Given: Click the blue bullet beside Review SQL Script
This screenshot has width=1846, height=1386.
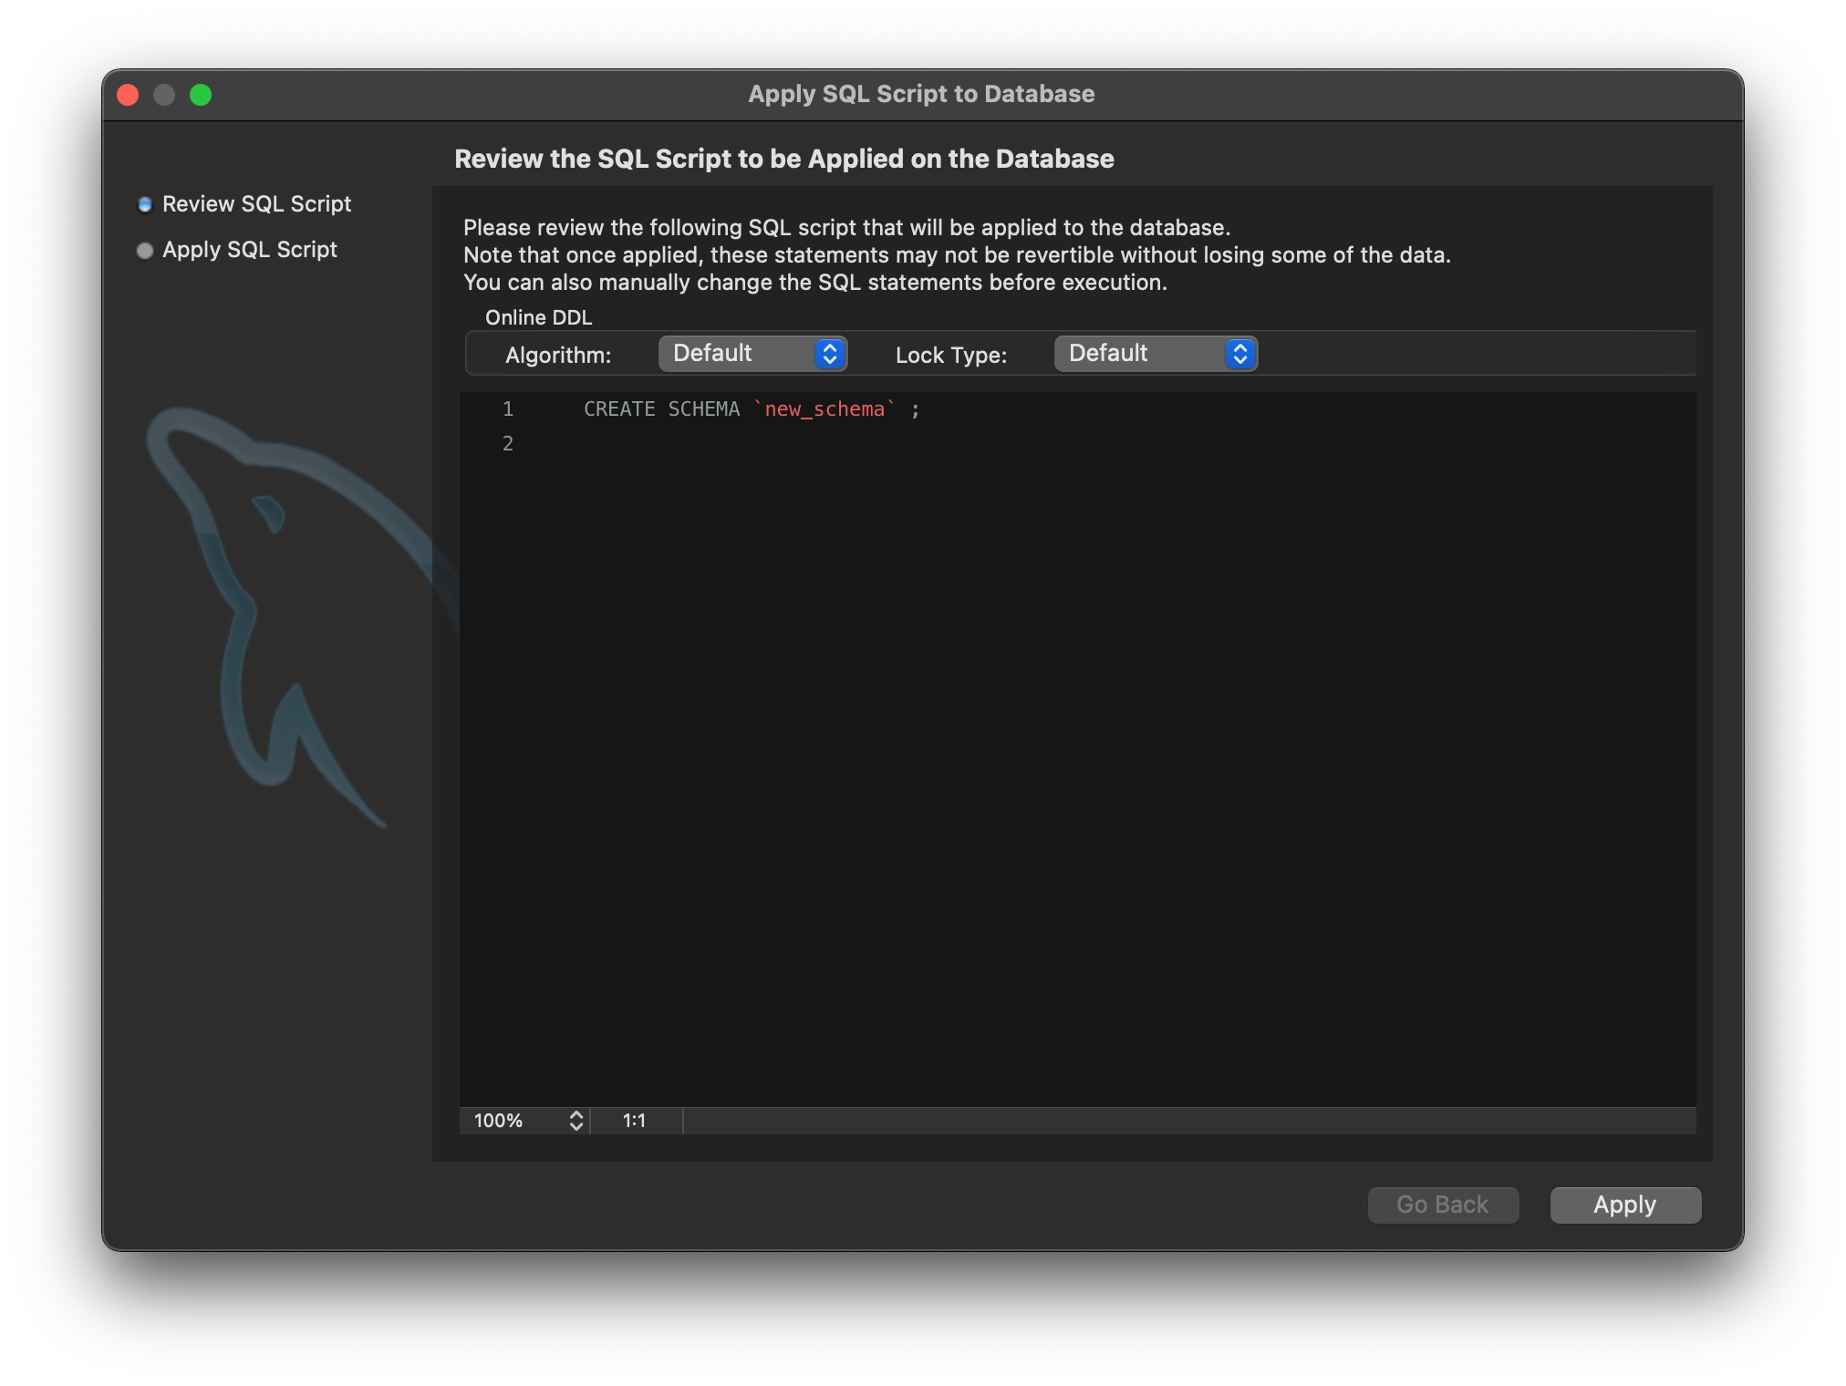Looking at the screenshot, I should click(144, 204).
